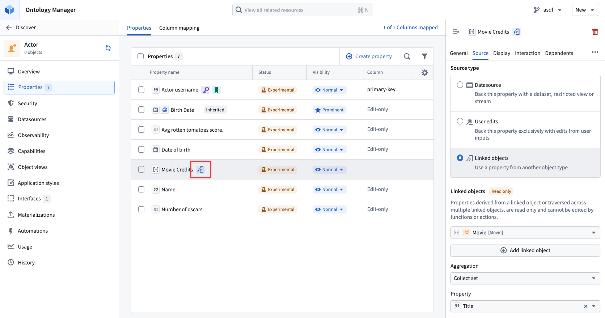The height and width of the screenshot is (318, 605).
Task: Click the globe icon on Birth Date row
Action: (165, 110)
